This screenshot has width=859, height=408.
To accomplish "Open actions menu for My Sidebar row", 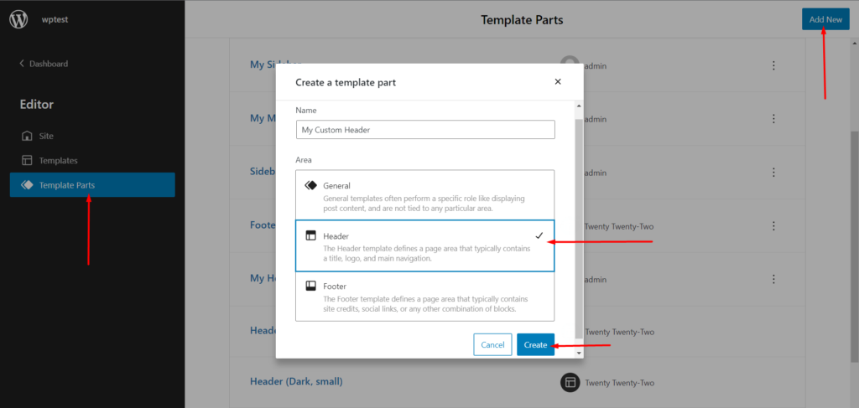I will tap(773, 65).
